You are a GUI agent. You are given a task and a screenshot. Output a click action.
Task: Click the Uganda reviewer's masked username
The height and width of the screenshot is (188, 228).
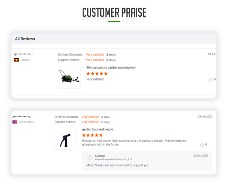coord(23,54)
